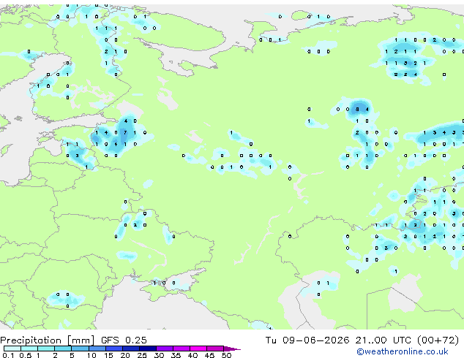This screenshot has height=358, width=464.
Task: Click the '30' legend scale label
Action: [x=159, y=355]
